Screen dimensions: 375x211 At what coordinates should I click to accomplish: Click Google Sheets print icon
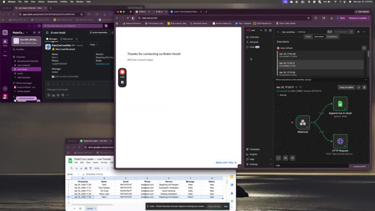click(x=86, y=168)
